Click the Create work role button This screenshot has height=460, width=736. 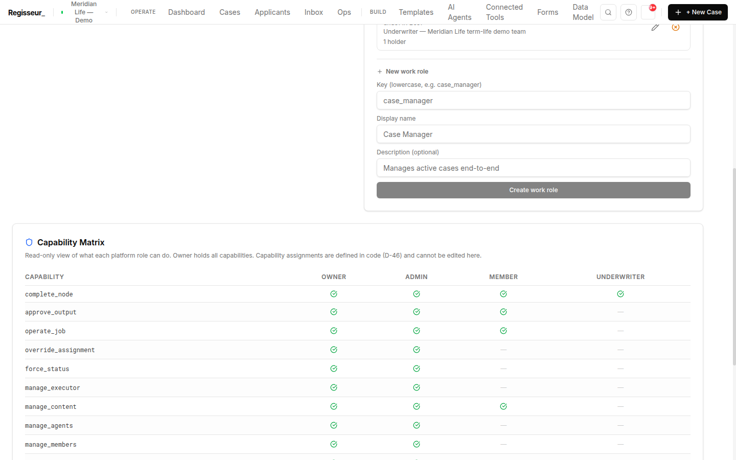pyautogui.click(x=534, y=190)
